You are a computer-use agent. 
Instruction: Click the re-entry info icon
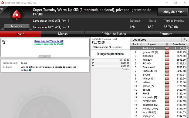tap(30, 70)
